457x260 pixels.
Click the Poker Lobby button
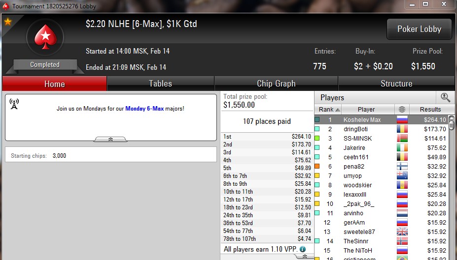(x=419, y=29)
